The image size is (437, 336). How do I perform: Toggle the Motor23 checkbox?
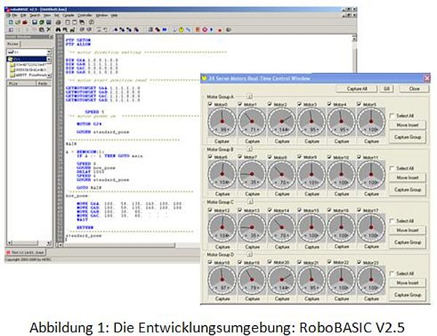pos(359,262)
